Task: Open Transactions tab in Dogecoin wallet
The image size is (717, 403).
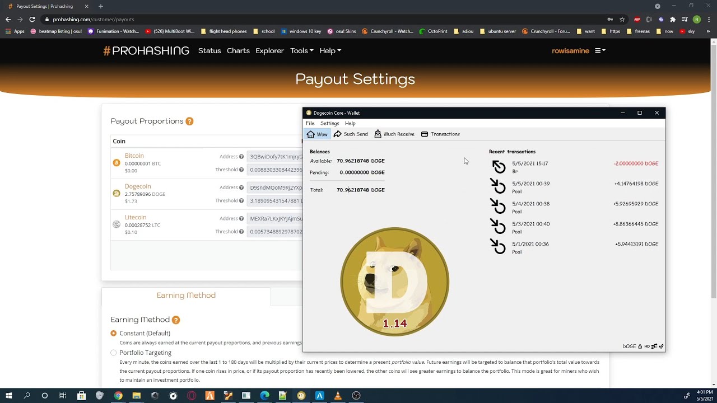Action: [x=440, y=134]
